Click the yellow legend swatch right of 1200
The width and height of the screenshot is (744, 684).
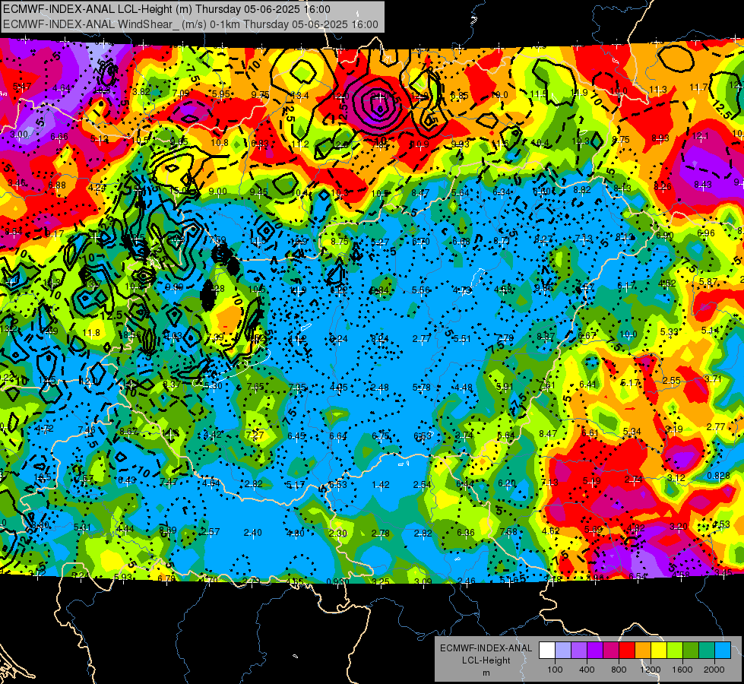click(x=659, y=651)
